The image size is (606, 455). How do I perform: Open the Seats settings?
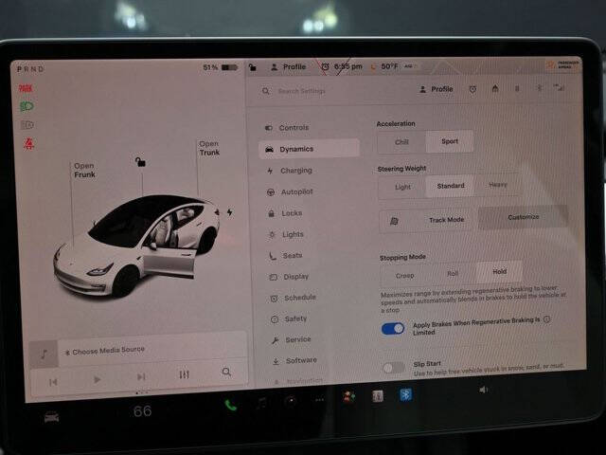tap(286, 256)
